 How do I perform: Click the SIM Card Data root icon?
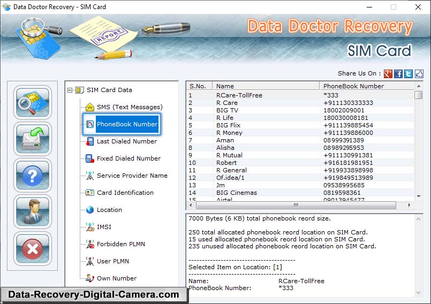[79, 90]
